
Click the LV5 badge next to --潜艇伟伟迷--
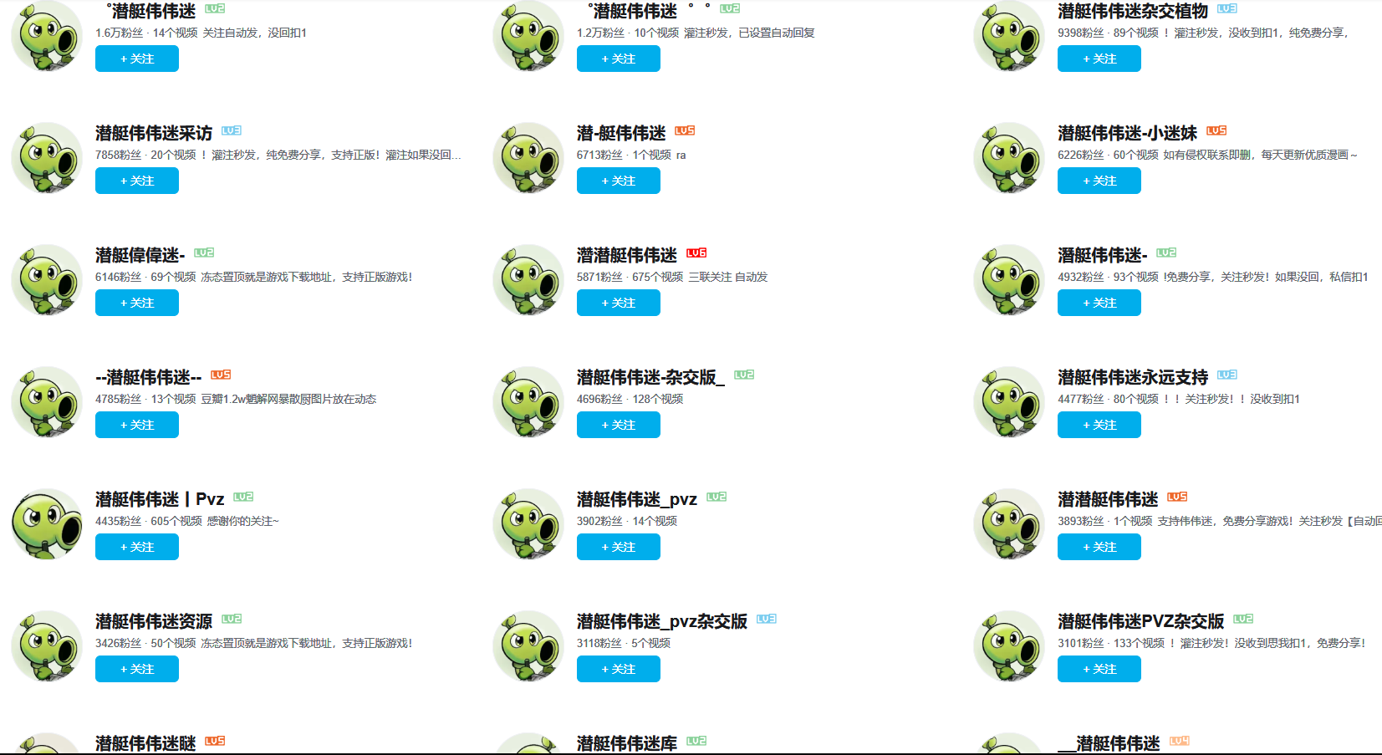tap(221, 375)
